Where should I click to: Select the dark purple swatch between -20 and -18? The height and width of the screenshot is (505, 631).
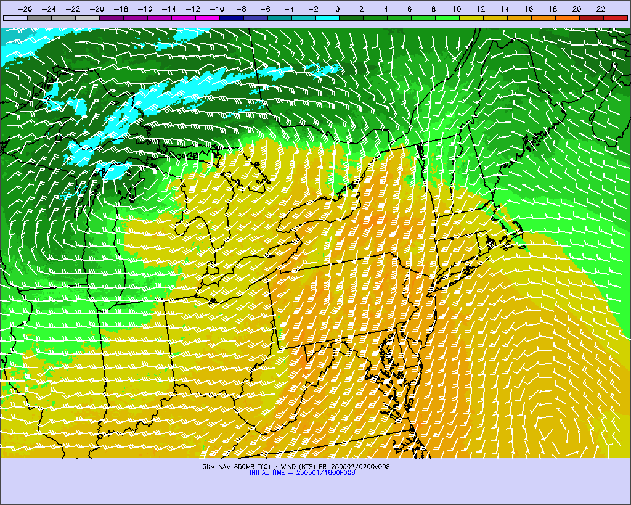click(112, 18)
